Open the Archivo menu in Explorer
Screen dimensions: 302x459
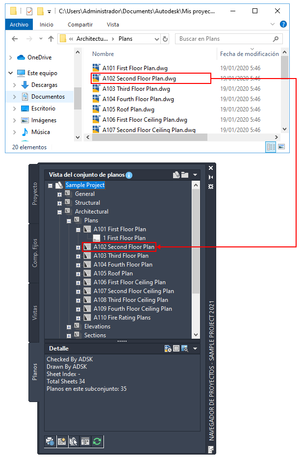19,25
